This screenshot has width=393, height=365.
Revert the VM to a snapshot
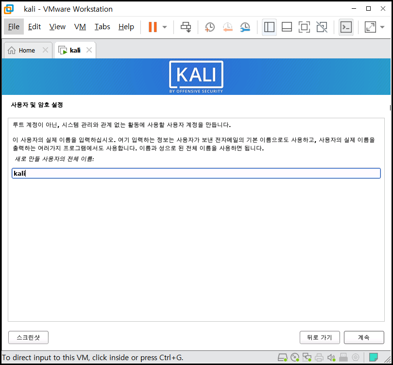(x=227, y=27)
